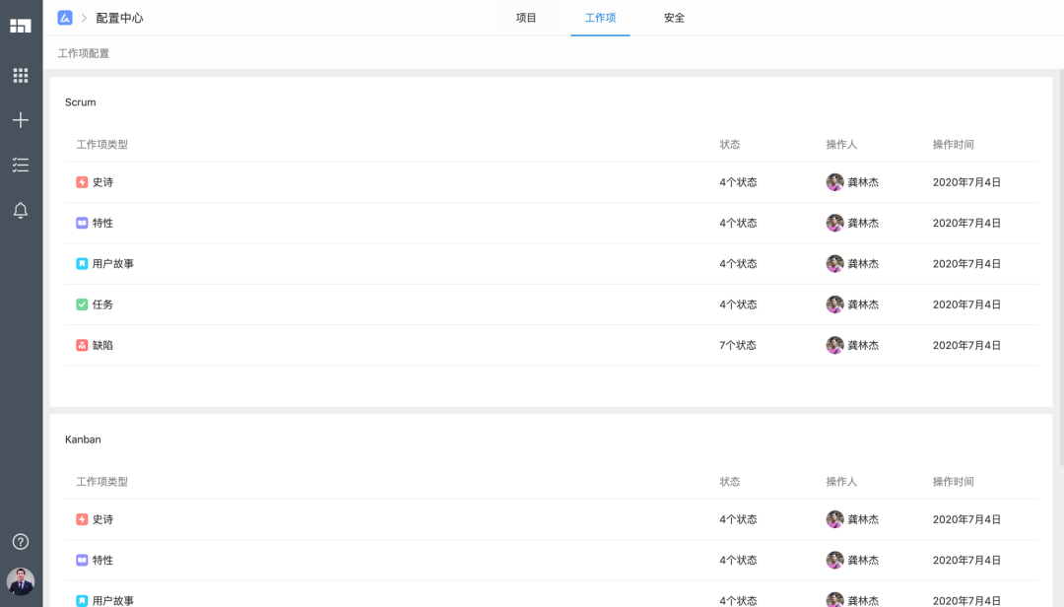1064x607 pixels.
Task: Click the Defect (缺陷) icon in Scrum section
Action: pos(82,345)
